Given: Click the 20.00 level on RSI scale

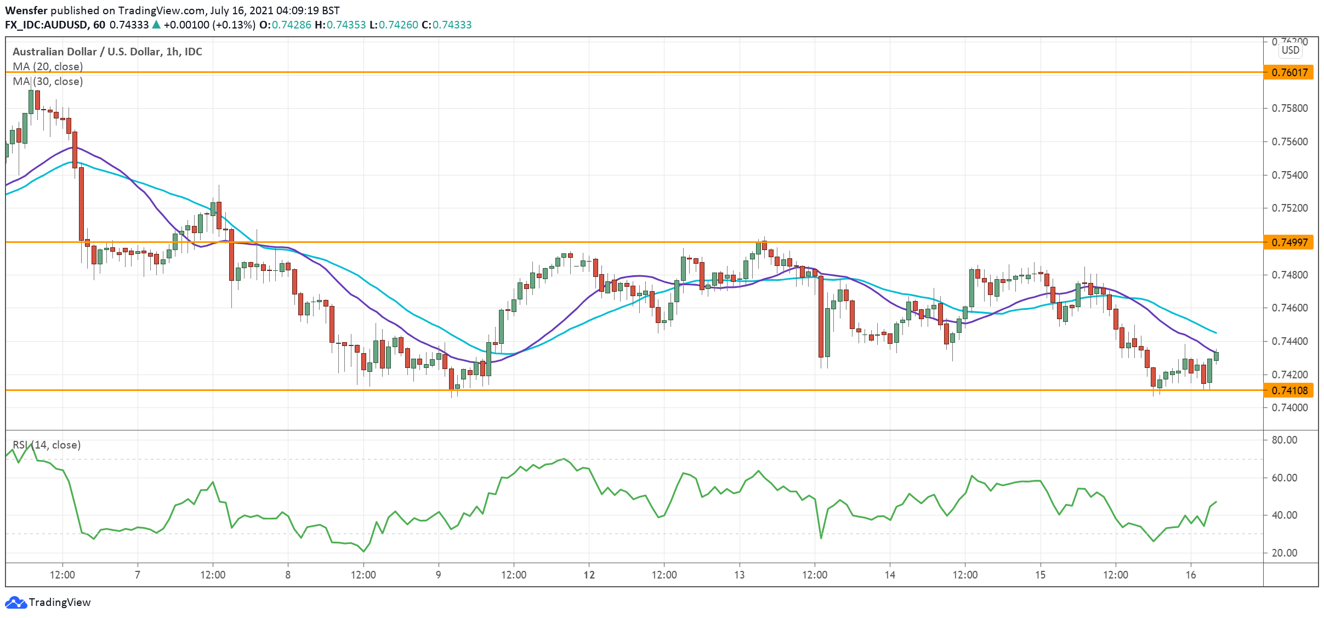Looking at the screenshot, I should [1284, 553].
